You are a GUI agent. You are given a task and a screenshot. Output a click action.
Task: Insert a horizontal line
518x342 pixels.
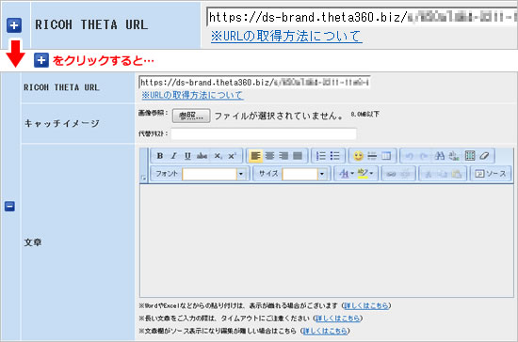pos(372,156)
